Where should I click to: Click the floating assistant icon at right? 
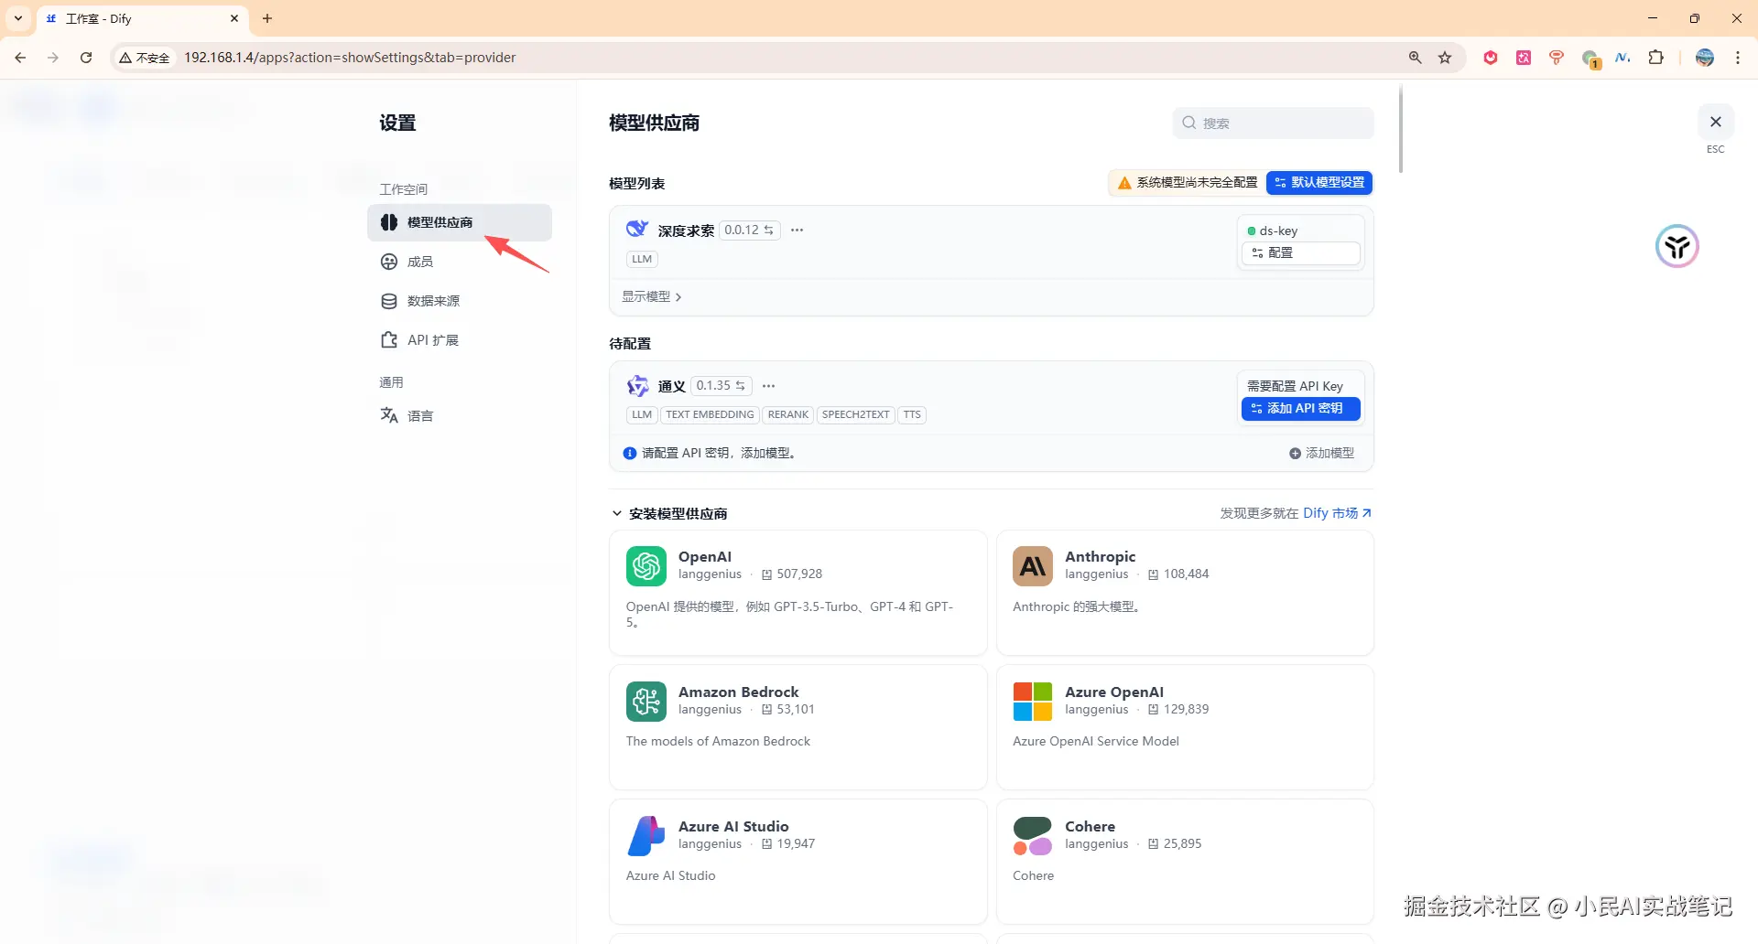[x=1677, y=247]
